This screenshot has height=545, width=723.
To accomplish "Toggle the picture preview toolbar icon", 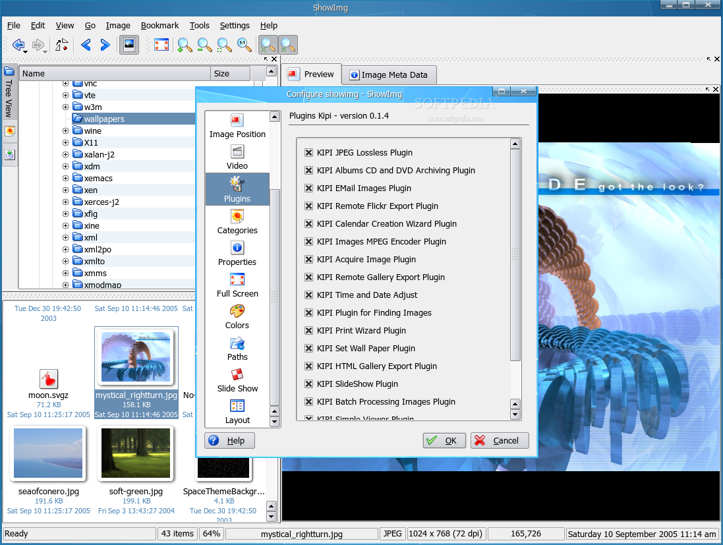I will [x=129, y=45].
